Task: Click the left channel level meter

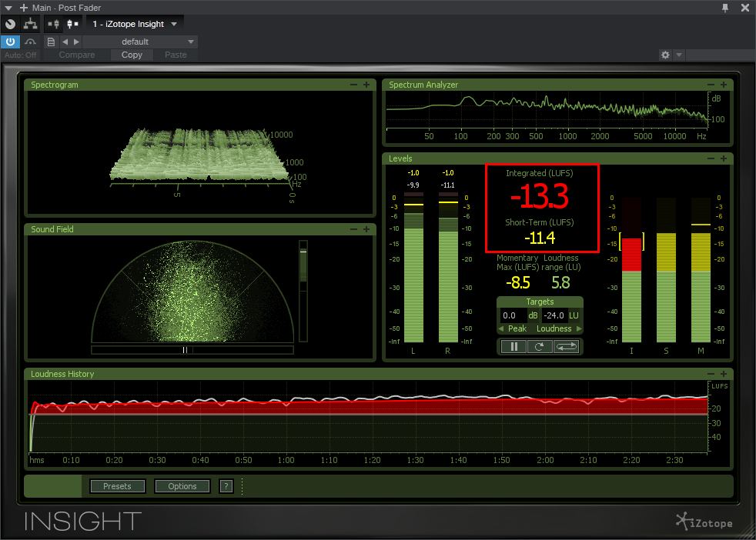Action: 413,268
